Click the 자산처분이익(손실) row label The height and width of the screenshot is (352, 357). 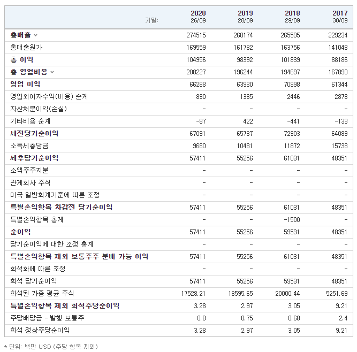click(x=39, y=109)
